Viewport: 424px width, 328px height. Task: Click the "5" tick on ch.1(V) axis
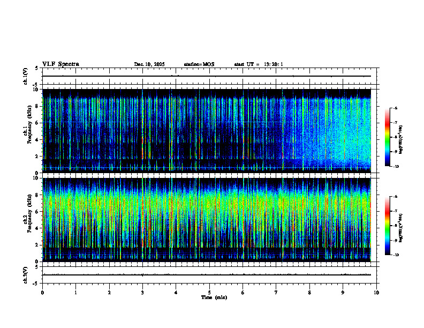point(37,69)
